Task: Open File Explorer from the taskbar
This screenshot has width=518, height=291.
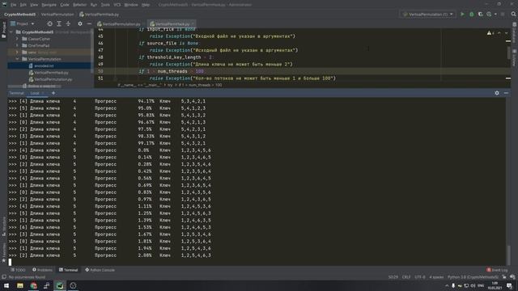Action: click(x=19, y=285)
